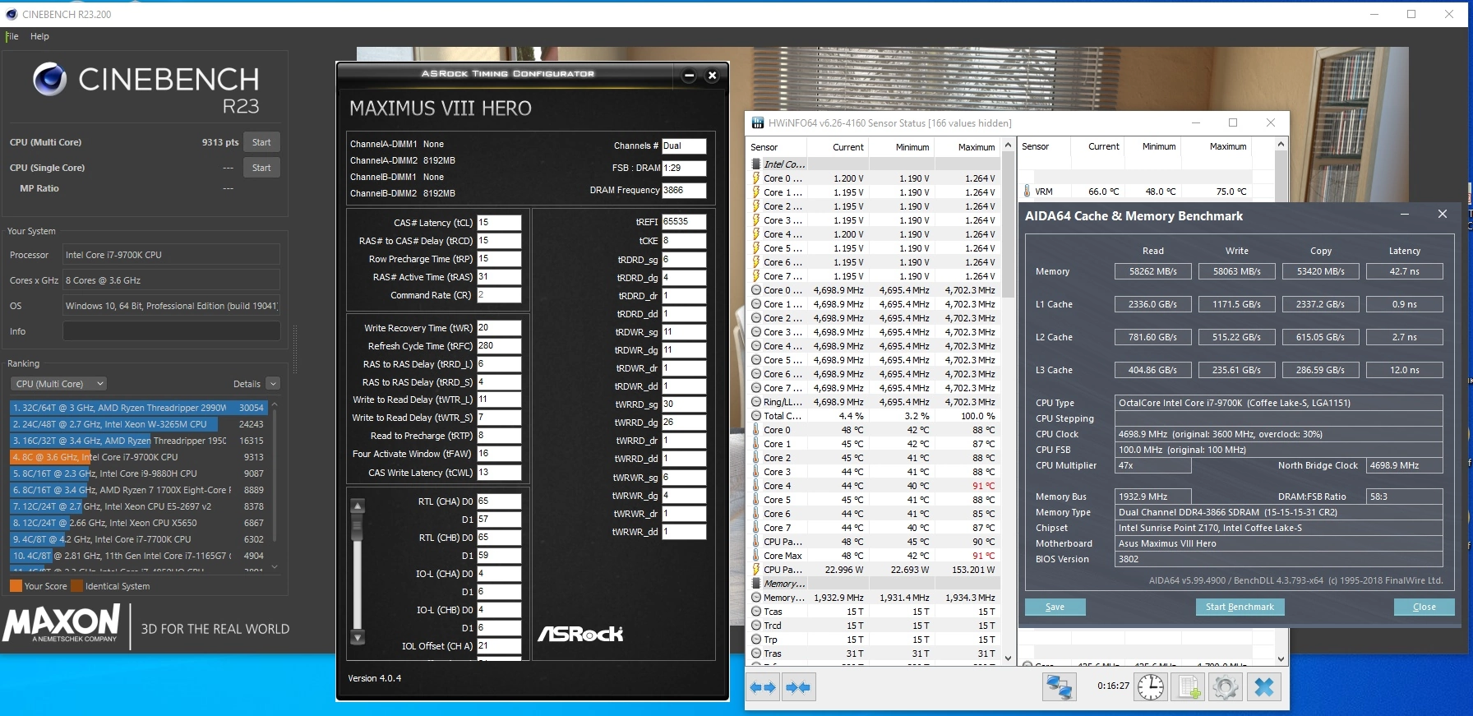Click the L1 Cache Write 1171.5 GB/s value
1473x716 pixels.
click(1236, 304)
